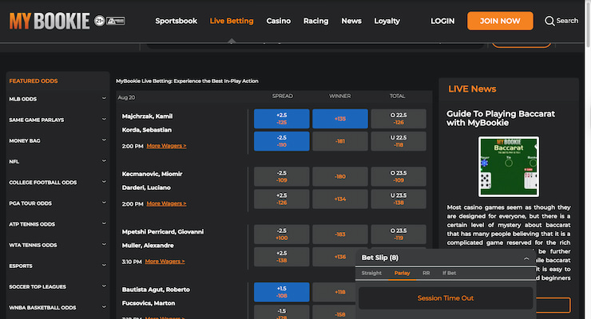Deselect Majchrzak +135 winner bet
Screen dimensions: 591x319
340,119
